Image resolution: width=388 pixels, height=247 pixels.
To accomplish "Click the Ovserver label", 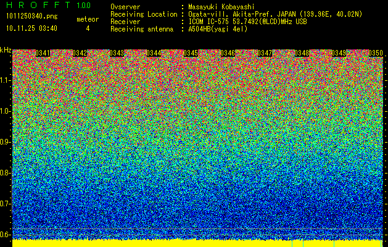I will tap(125, 7).
